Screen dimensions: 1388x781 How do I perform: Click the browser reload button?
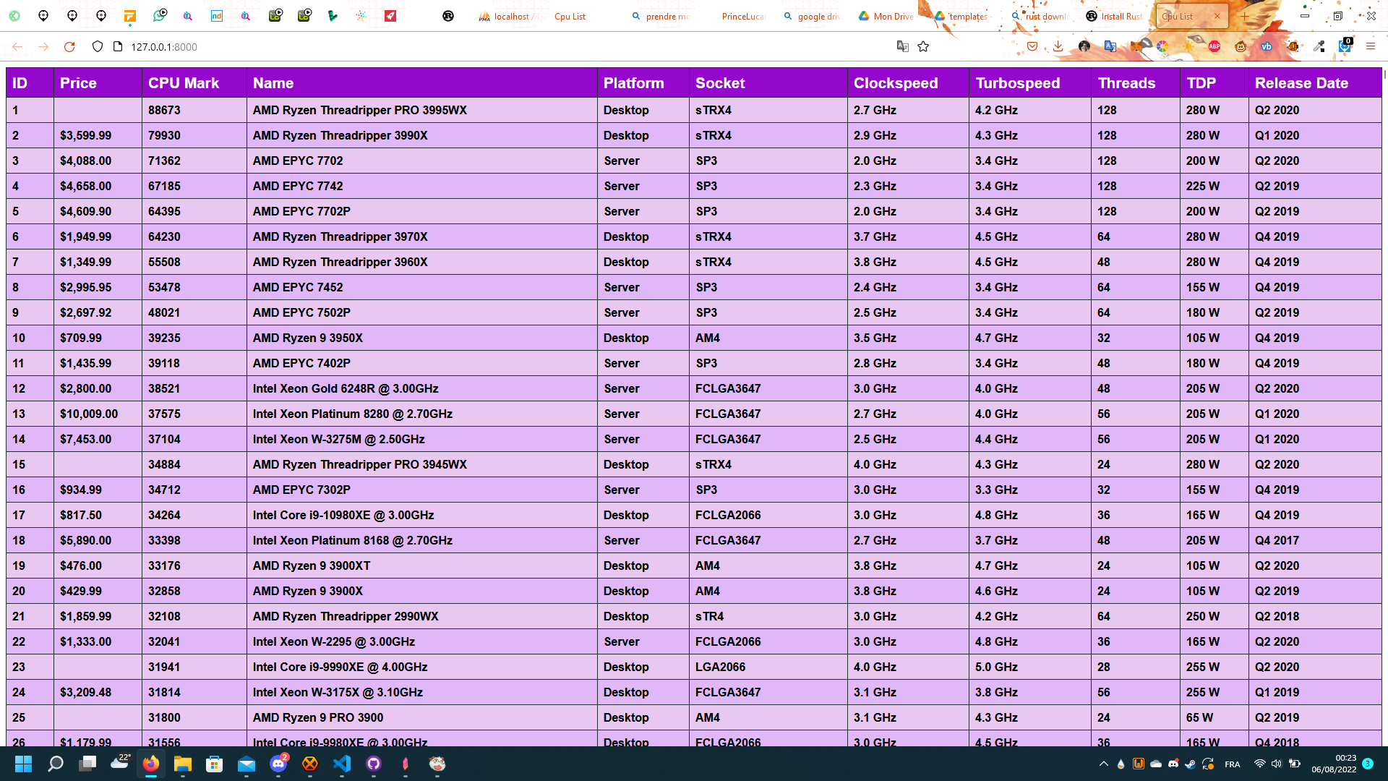pyautogui.click(x=69, y=47)
